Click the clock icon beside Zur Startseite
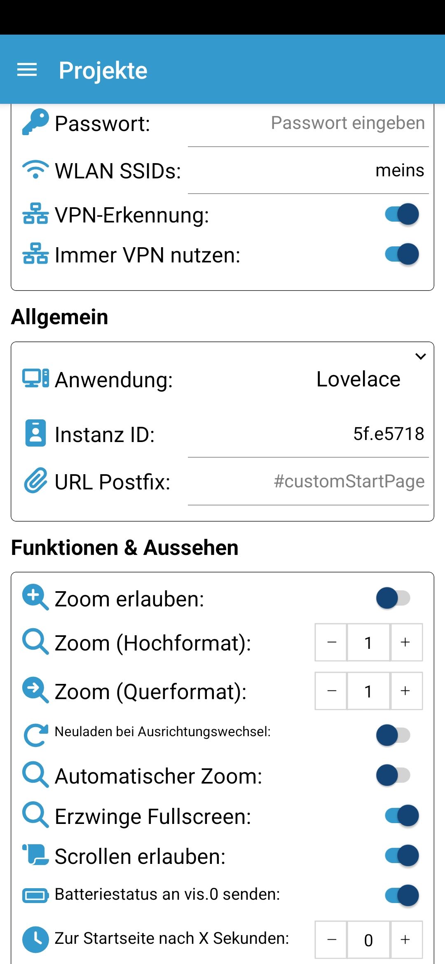This screenshot has height=964, width=445. (35, 939)
